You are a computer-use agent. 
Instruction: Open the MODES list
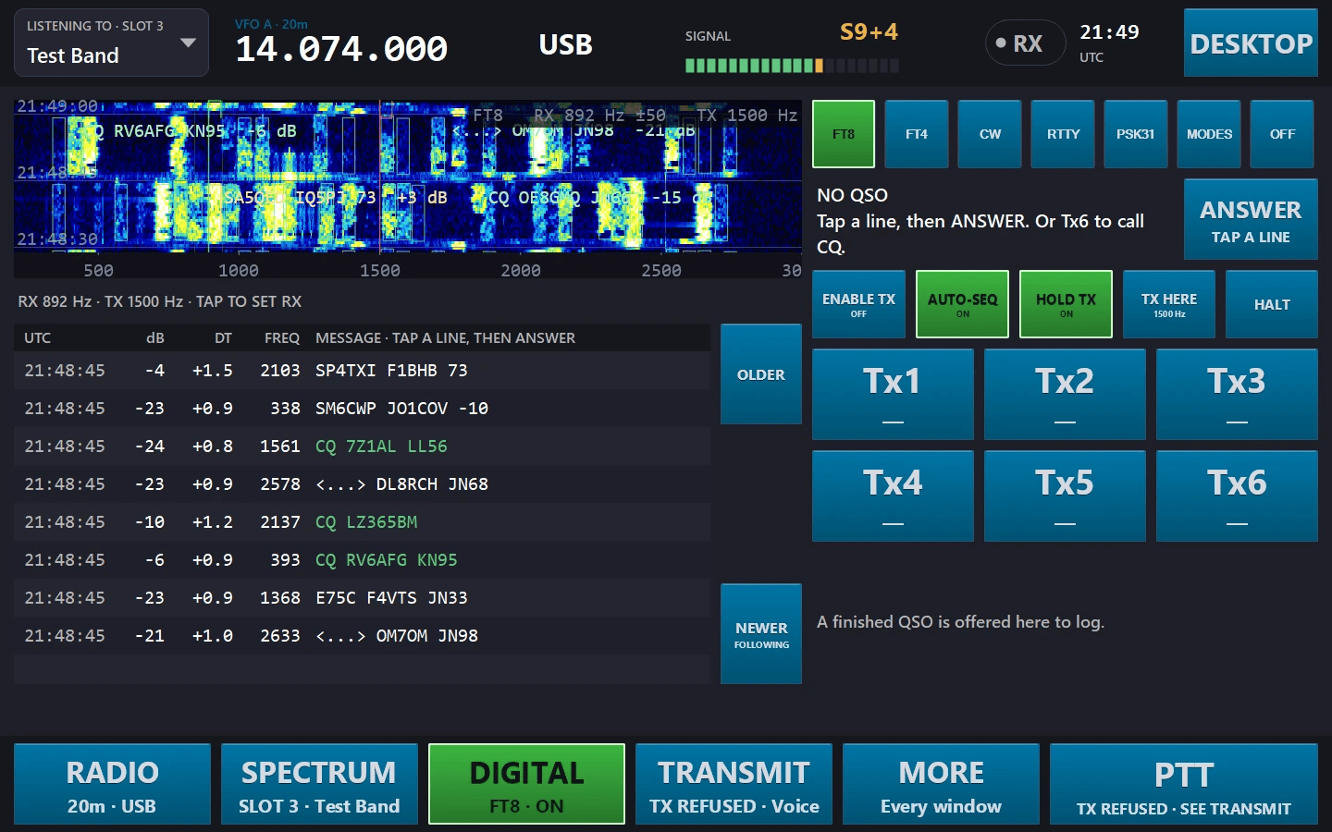point(1209,134)
